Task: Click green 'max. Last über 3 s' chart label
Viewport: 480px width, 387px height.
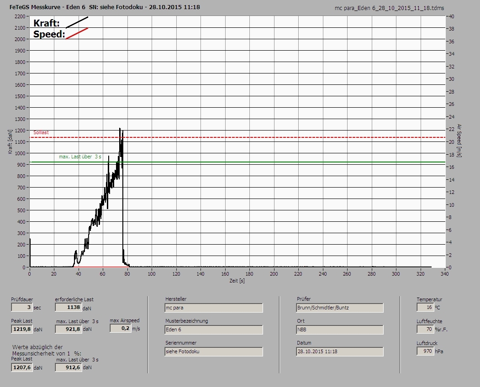Action: point(80,157)
